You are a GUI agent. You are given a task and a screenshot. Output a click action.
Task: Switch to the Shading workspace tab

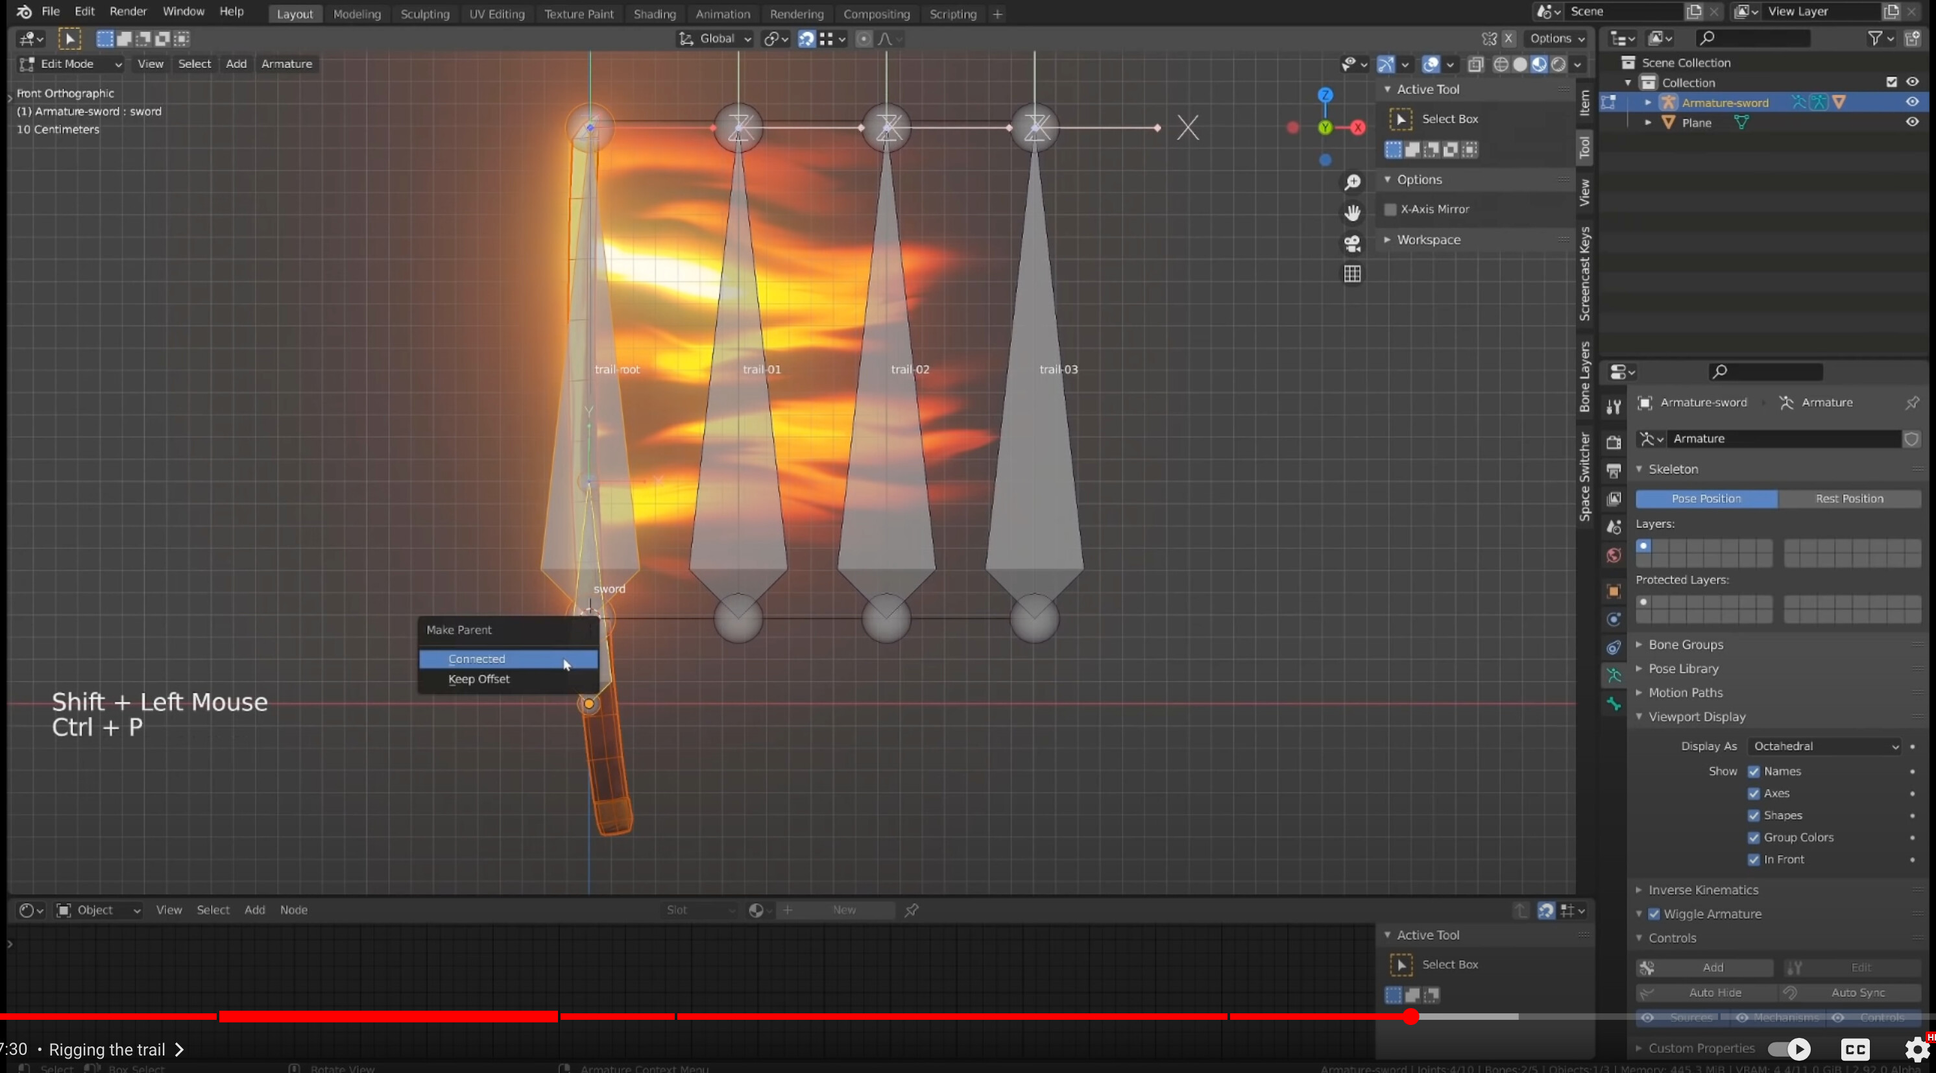point(655,14)
